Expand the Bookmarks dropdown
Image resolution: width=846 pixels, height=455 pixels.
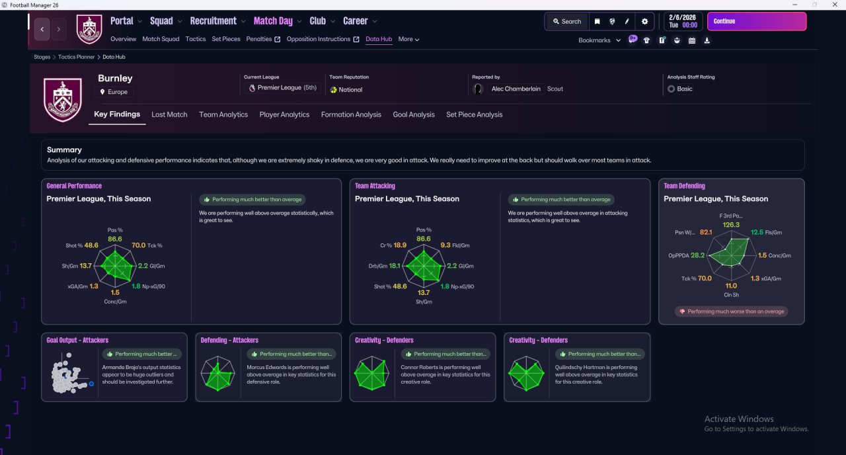599,40
